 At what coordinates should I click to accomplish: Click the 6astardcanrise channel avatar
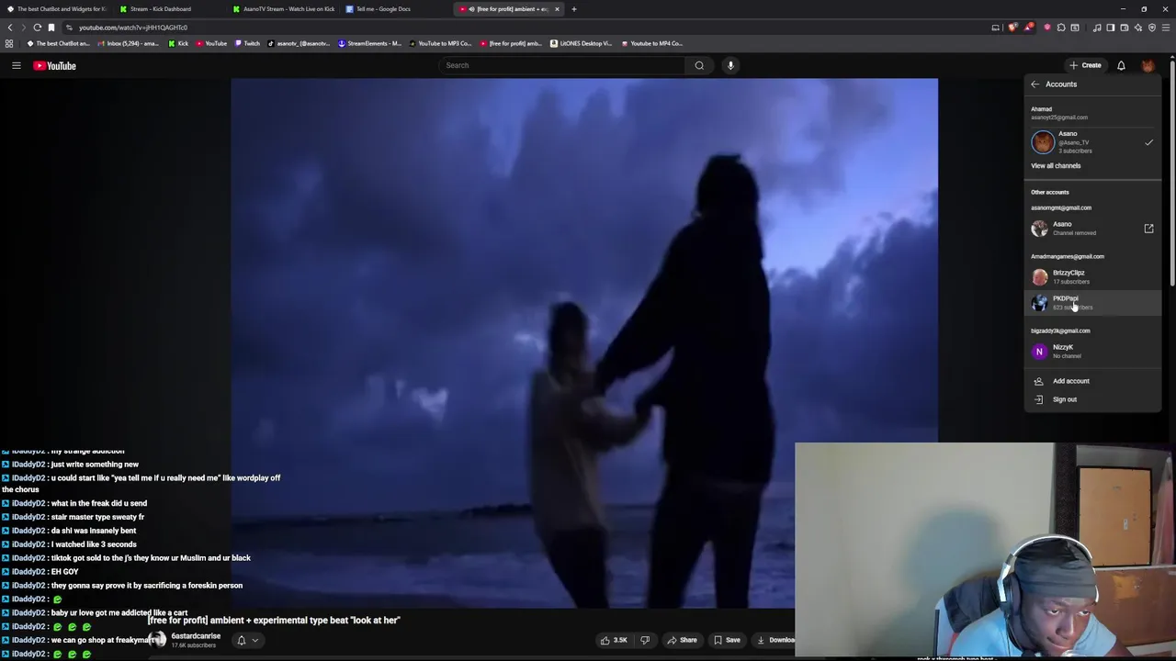click(x=157, y=640)
